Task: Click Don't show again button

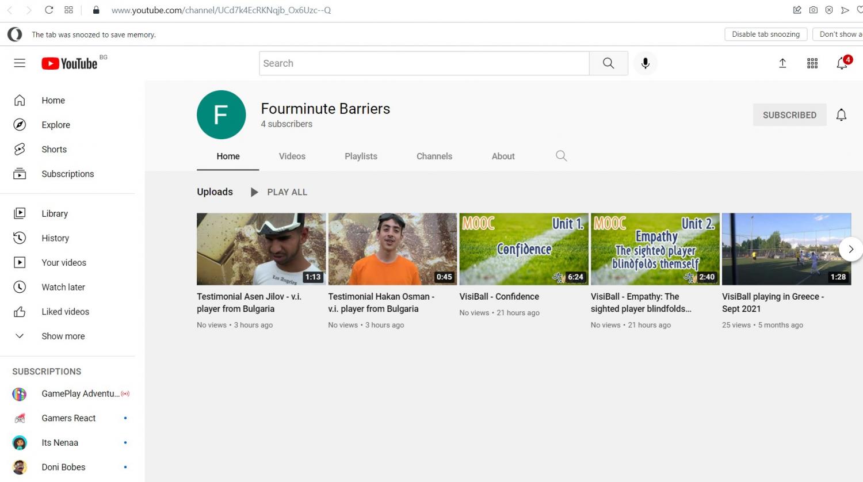Action: pyautogui.click(x=838, y=35)
